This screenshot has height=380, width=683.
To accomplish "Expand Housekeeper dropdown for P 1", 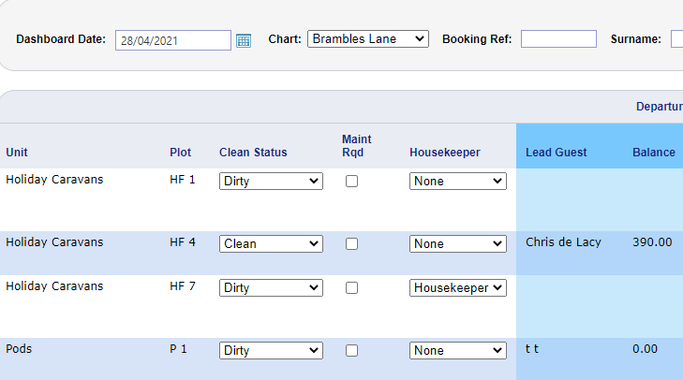I will click(457, 351).
